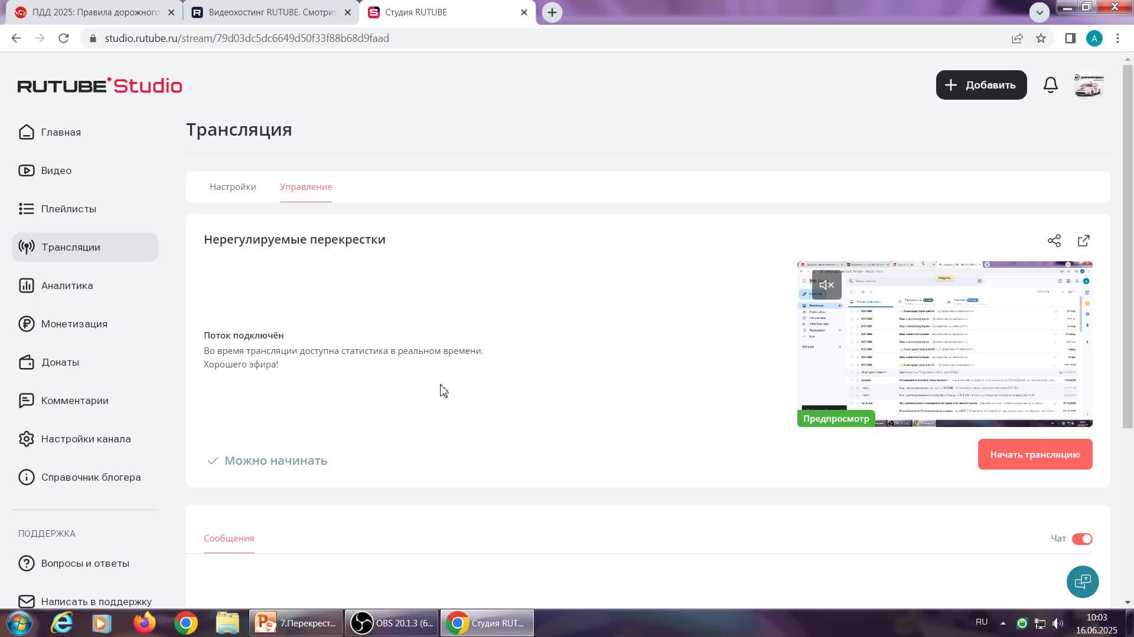Screen dimensions: 1134x637
Task: Open Настройки канала section
Action: (x=86, y=439)
